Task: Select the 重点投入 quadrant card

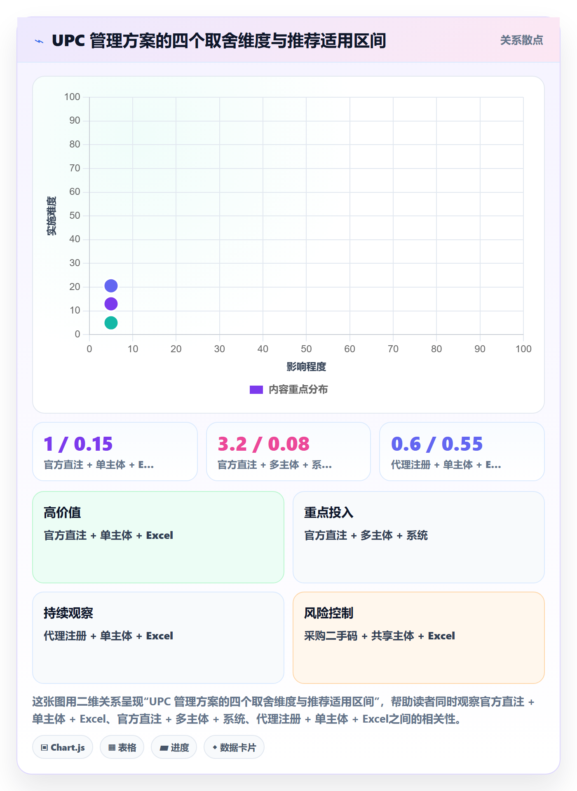Action: tap(419, 537)
